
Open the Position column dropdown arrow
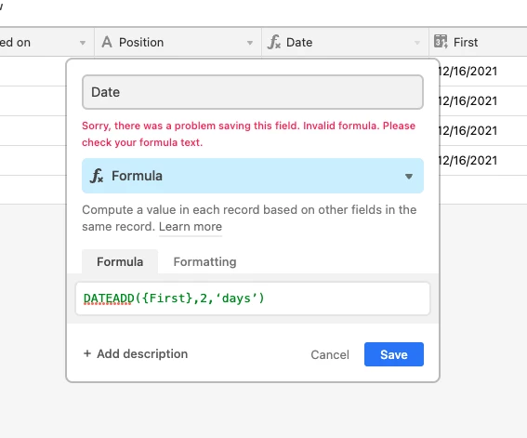(250, 43)
